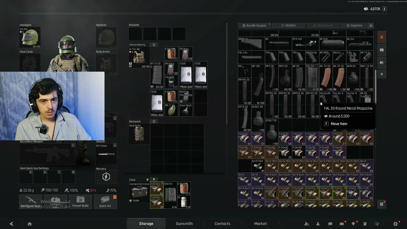Open the task list icon
407x229 pixels.
(377, 224)
